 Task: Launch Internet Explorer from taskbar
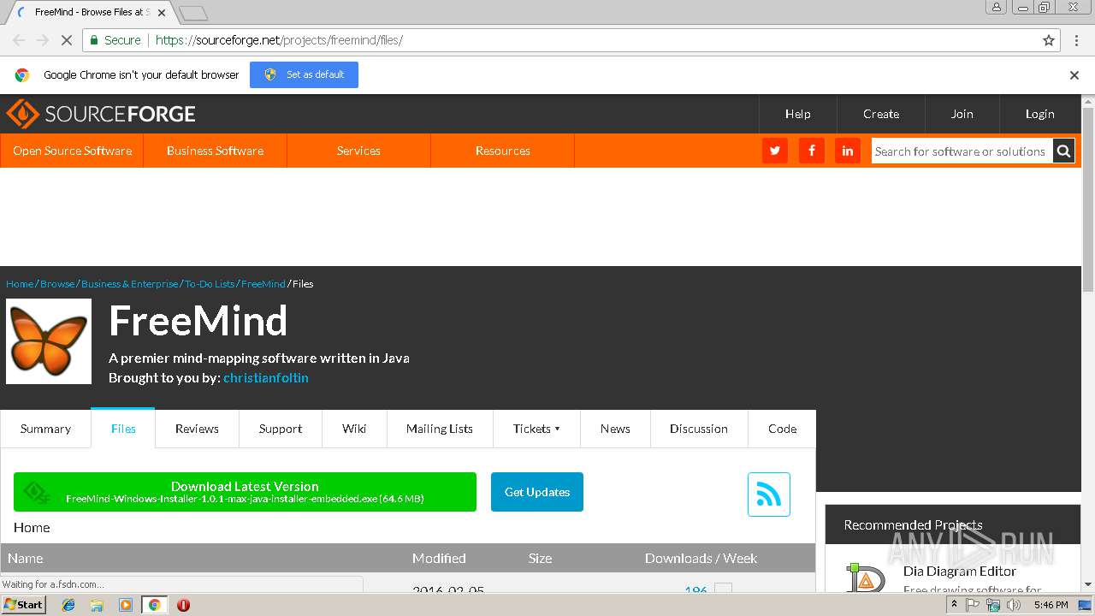(x=68, y=605)
